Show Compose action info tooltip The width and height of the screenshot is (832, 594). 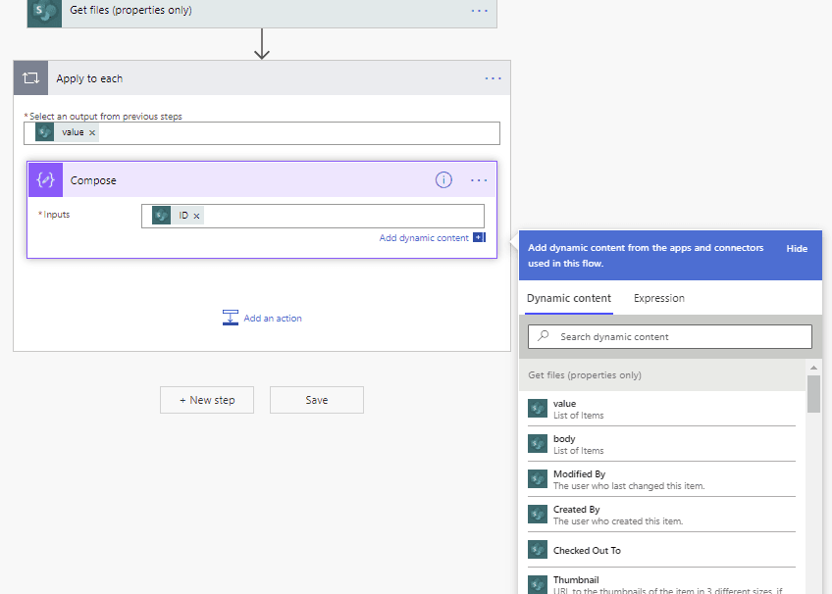[443, 180]
